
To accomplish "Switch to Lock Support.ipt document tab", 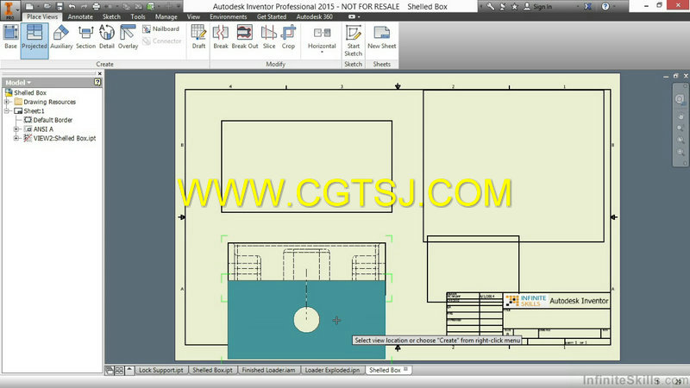I will click(161, 371).
